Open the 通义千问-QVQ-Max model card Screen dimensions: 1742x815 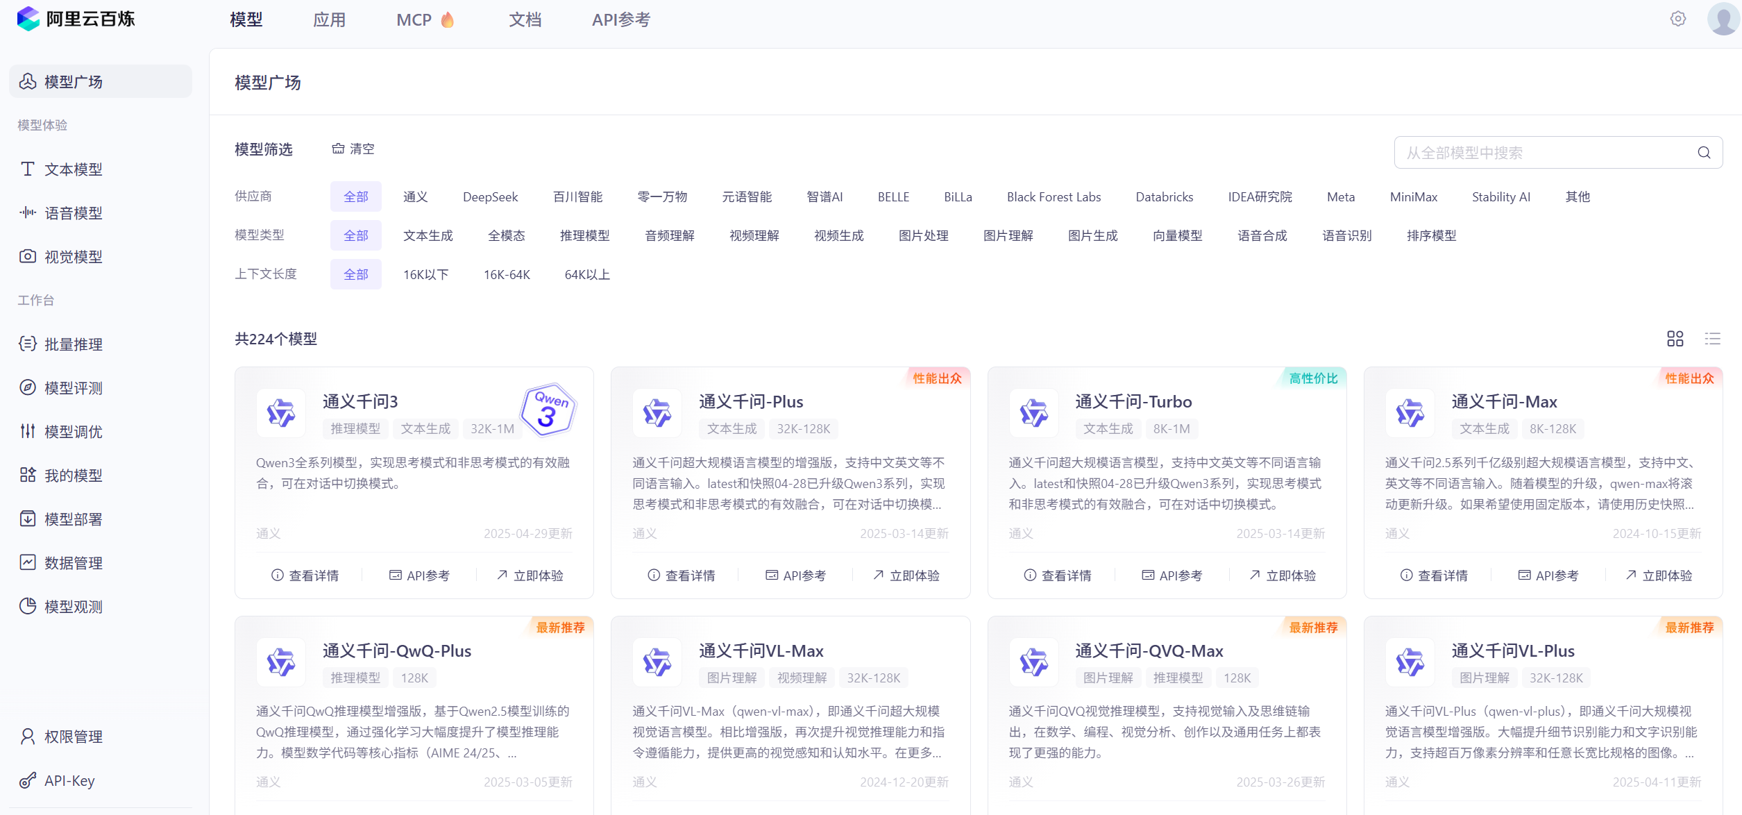(x=1167, y=715)
